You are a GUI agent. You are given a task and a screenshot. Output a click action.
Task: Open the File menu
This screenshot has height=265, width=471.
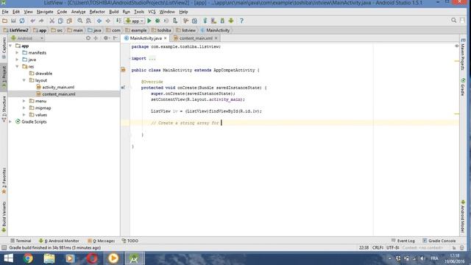click(5, 12)
